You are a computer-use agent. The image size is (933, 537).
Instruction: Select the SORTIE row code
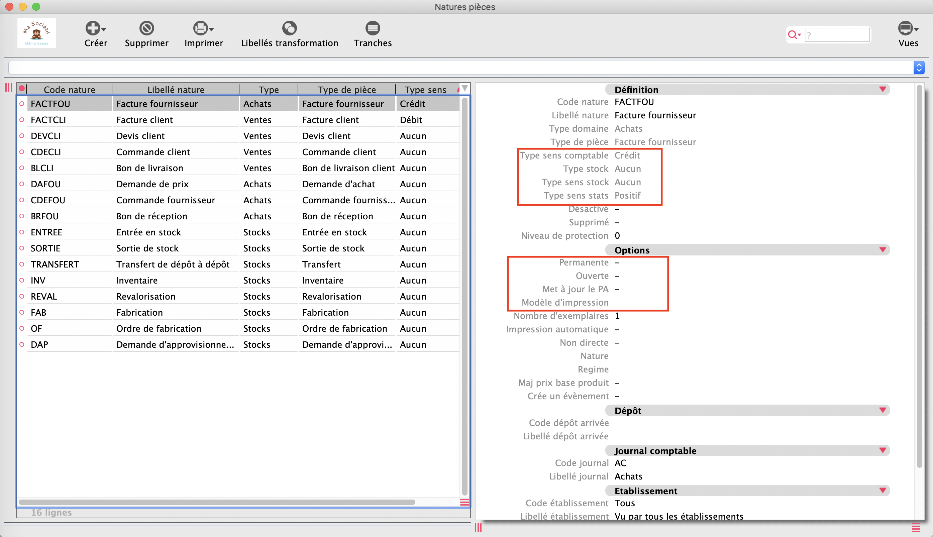pos(45,248)
